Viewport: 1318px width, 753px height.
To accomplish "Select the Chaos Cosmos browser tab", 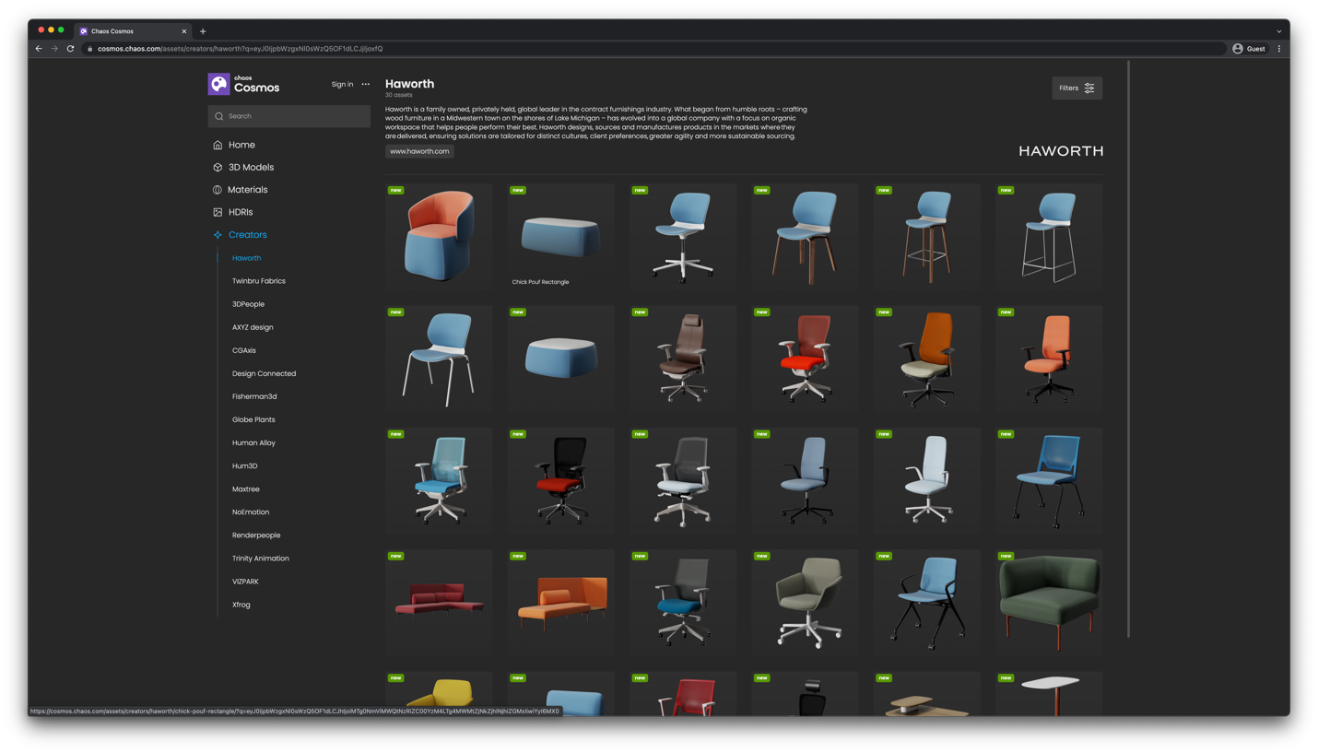I will pos(132,31).
